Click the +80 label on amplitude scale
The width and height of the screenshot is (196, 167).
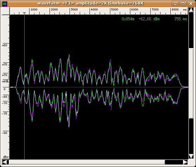(5, 45)
